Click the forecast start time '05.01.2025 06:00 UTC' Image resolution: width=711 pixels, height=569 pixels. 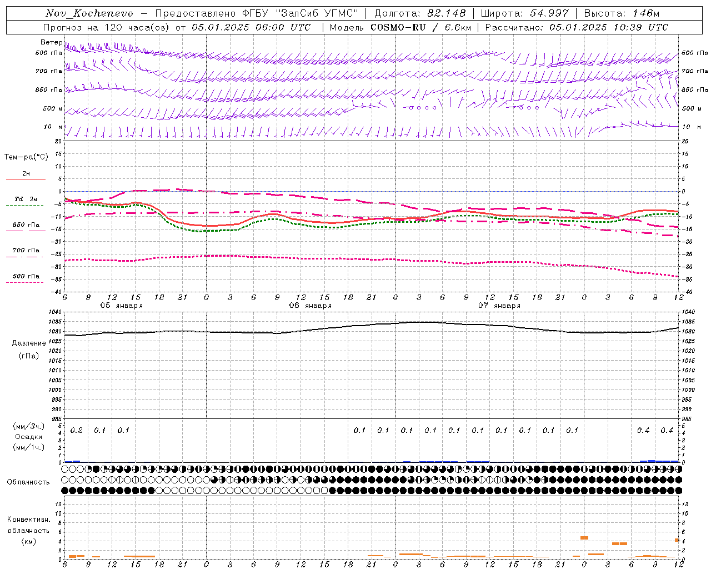251,27
